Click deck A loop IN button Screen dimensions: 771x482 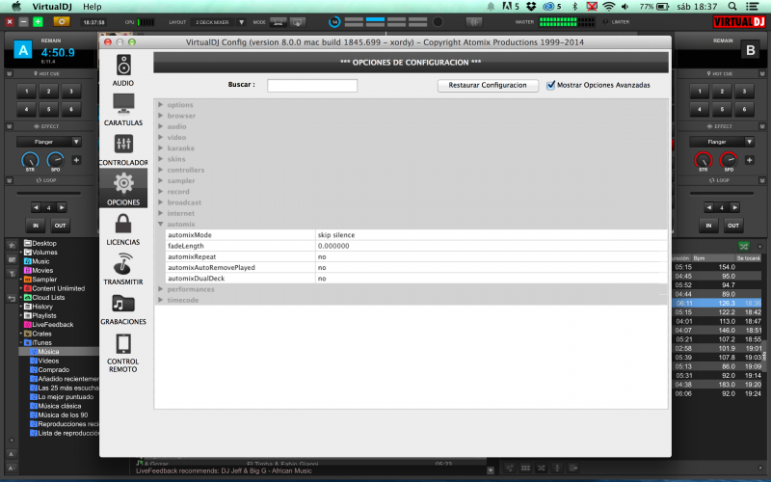[x=36, y=226]
